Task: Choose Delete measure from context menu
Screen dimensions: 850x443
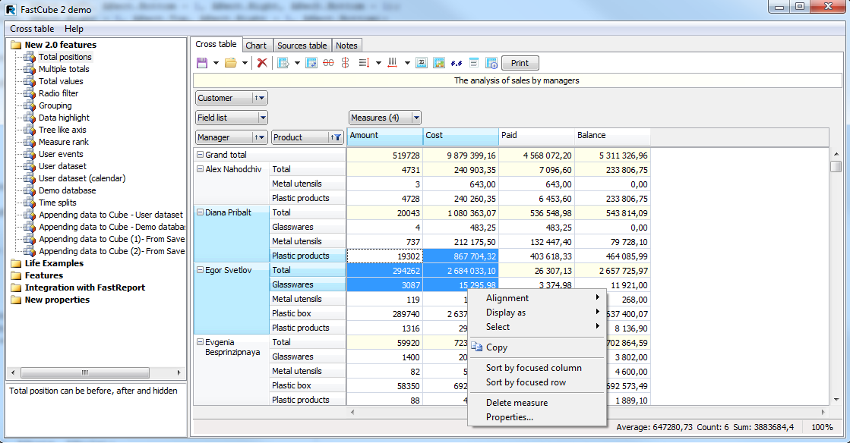Action: pyautogui.click(x=537, y=402)
